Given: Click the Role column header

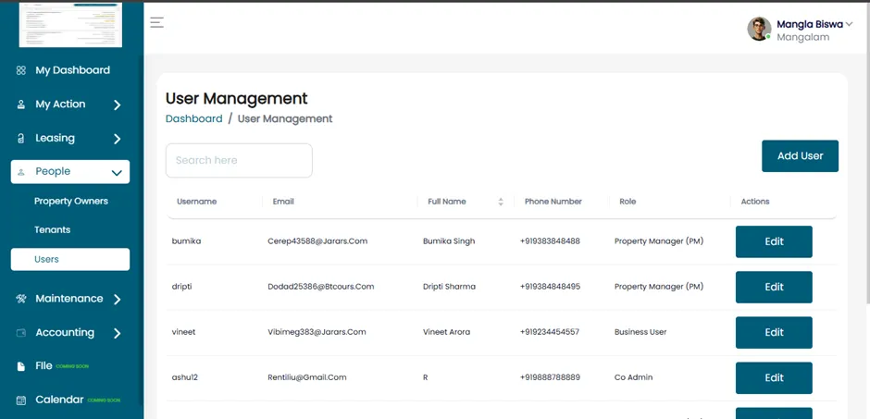Looking at the screenshot, I should (628, 202).
